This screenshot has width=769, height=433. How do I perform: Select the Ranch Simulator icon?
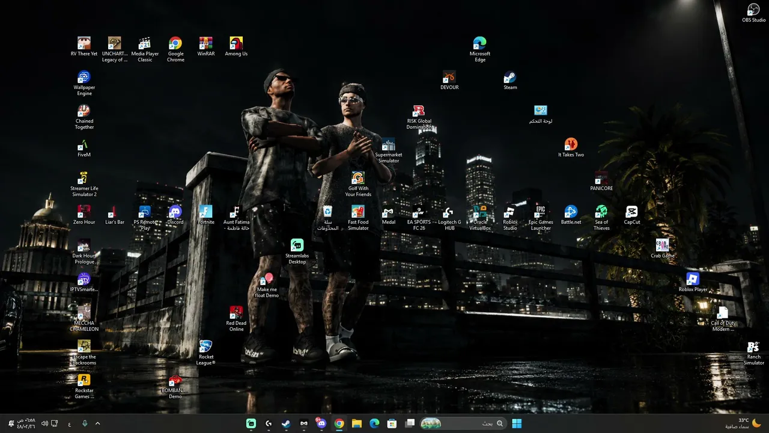[753, 352]
